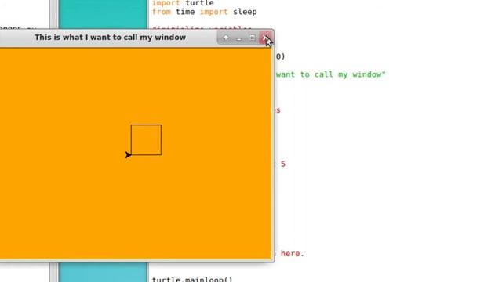
Task: Click the red "5" in the editor
Action: [283, 164]
